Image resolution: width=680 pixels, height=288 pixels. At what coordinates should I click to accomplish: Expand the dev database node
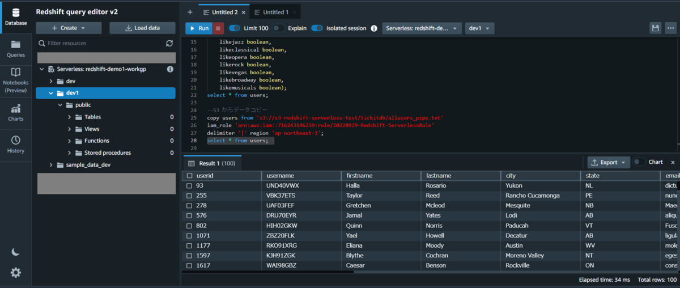[51, 81]
